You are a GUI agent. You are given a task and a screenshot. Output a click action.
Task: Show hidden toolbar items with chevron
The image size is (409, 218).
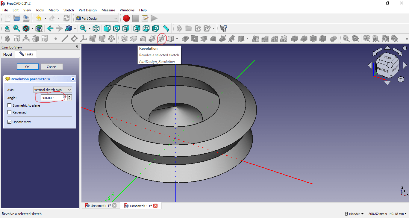407,39
